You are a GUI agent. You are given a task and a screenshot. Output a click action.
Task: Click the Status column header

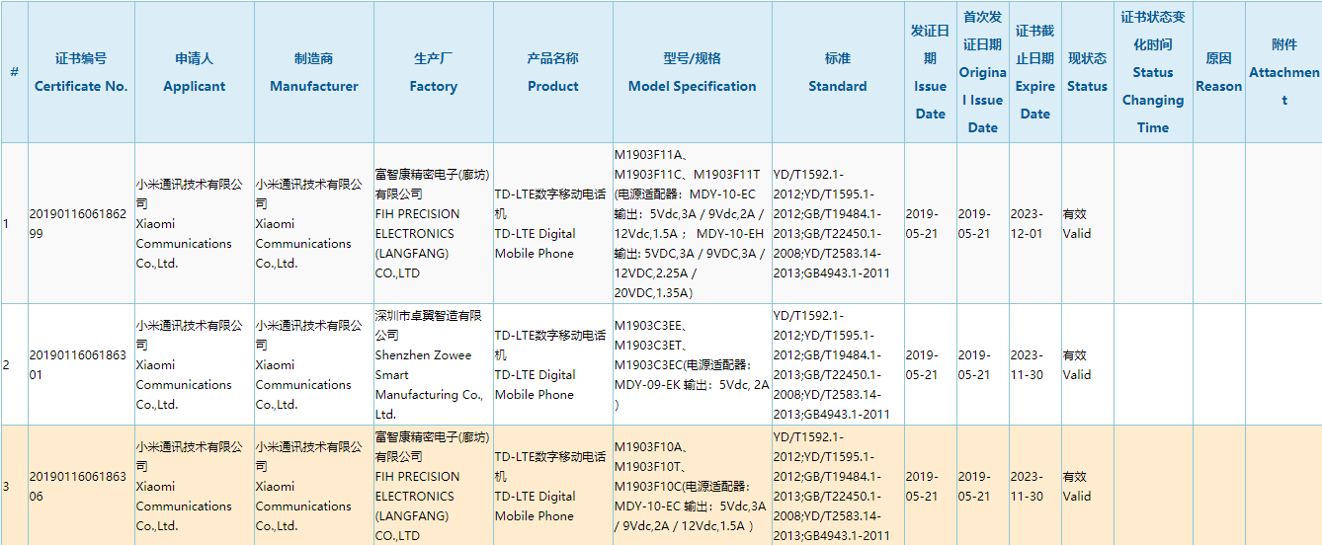(1087, 72)
